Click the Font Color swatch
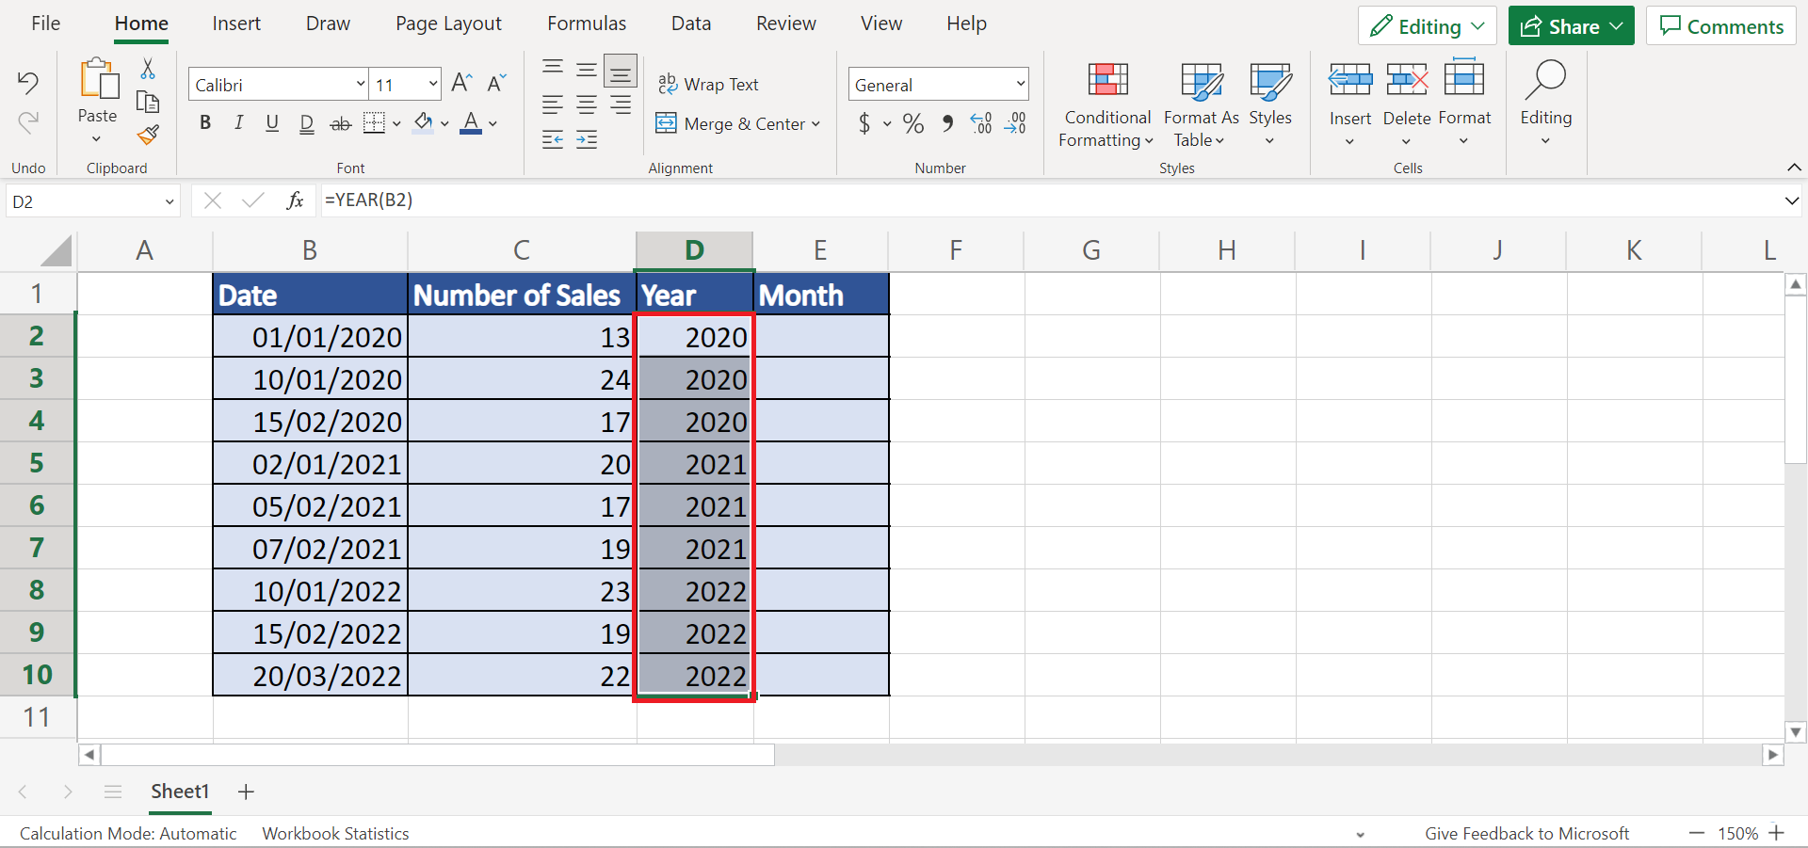Screen dimensions: 1808x848 [x=471, y=123]
